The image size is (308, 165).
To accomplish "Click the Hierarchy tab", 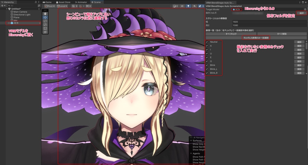I will 8,2.
